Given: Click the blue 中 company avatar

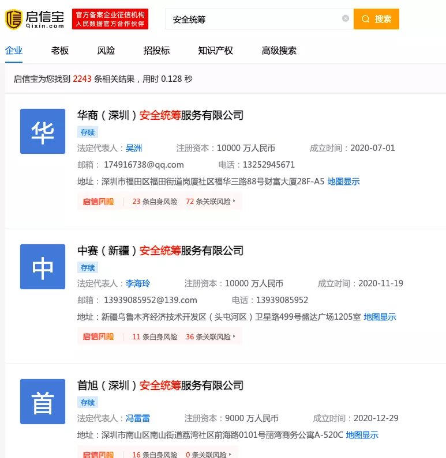Looking at the screenshot, I should [43, 267].
